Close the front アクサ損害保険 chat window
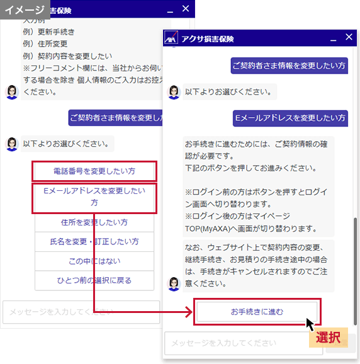360x364 pixels. pos(349,37)
